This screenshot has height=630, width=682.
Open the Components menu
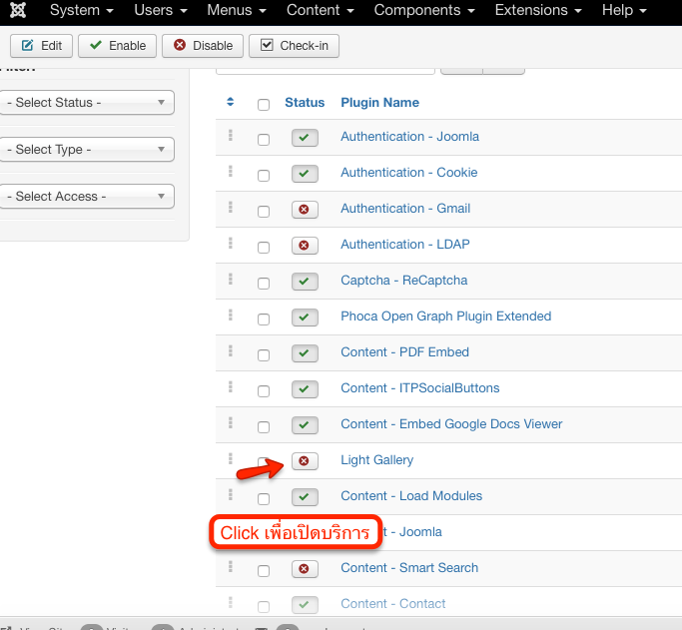[x=424, y=10]
